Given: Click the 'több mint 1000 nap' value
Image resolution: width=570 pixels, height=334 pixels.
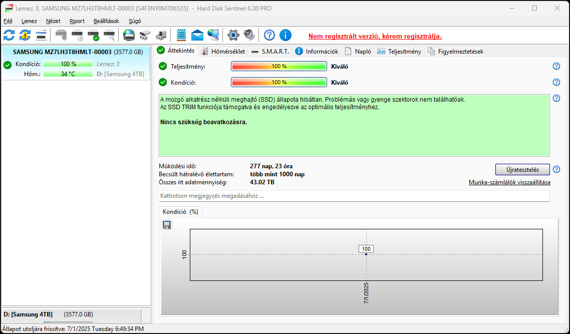Looking at the screenshot, I should [x=277, y=174].
